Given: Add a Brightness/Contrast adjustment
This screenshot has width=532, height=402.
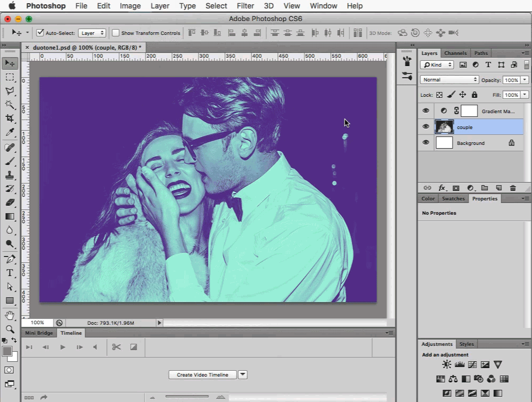Looking at the screenshot, I should [x=447, y=365].
